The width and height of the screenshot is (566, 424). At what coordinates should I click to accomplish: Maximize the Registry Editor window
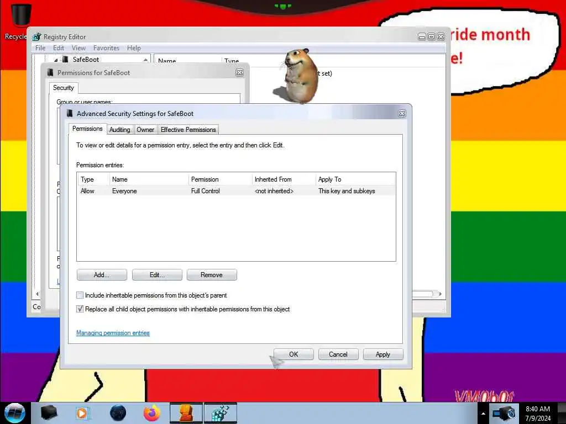(x=431, y=37)
